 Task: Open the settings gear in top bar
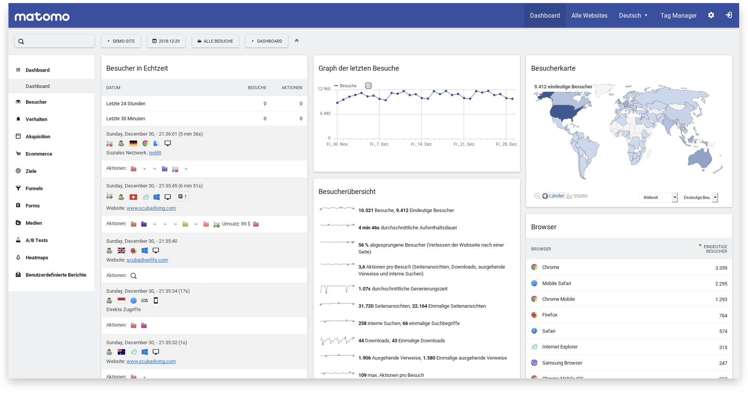[711, 15]
